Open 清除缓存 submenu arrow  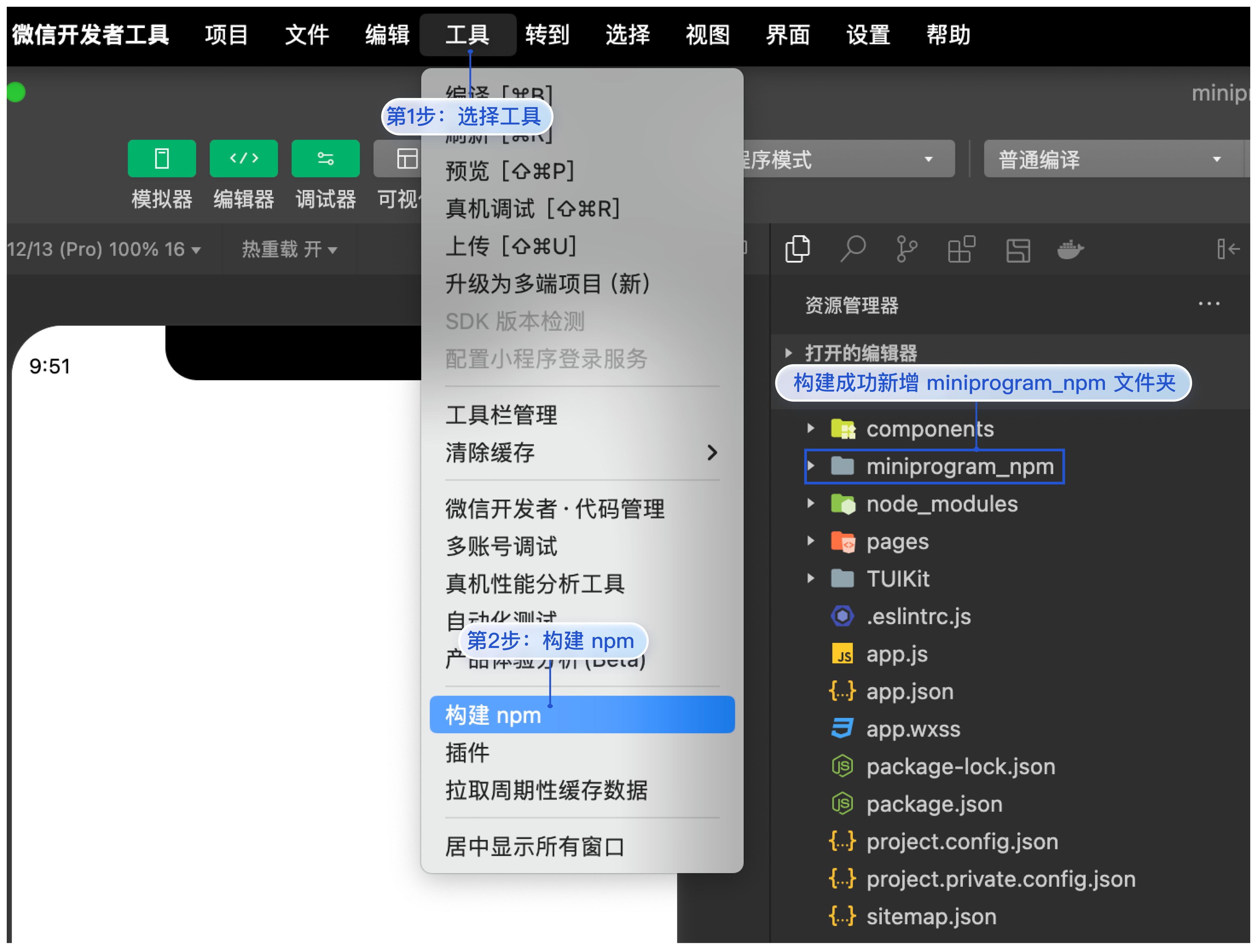712,453
